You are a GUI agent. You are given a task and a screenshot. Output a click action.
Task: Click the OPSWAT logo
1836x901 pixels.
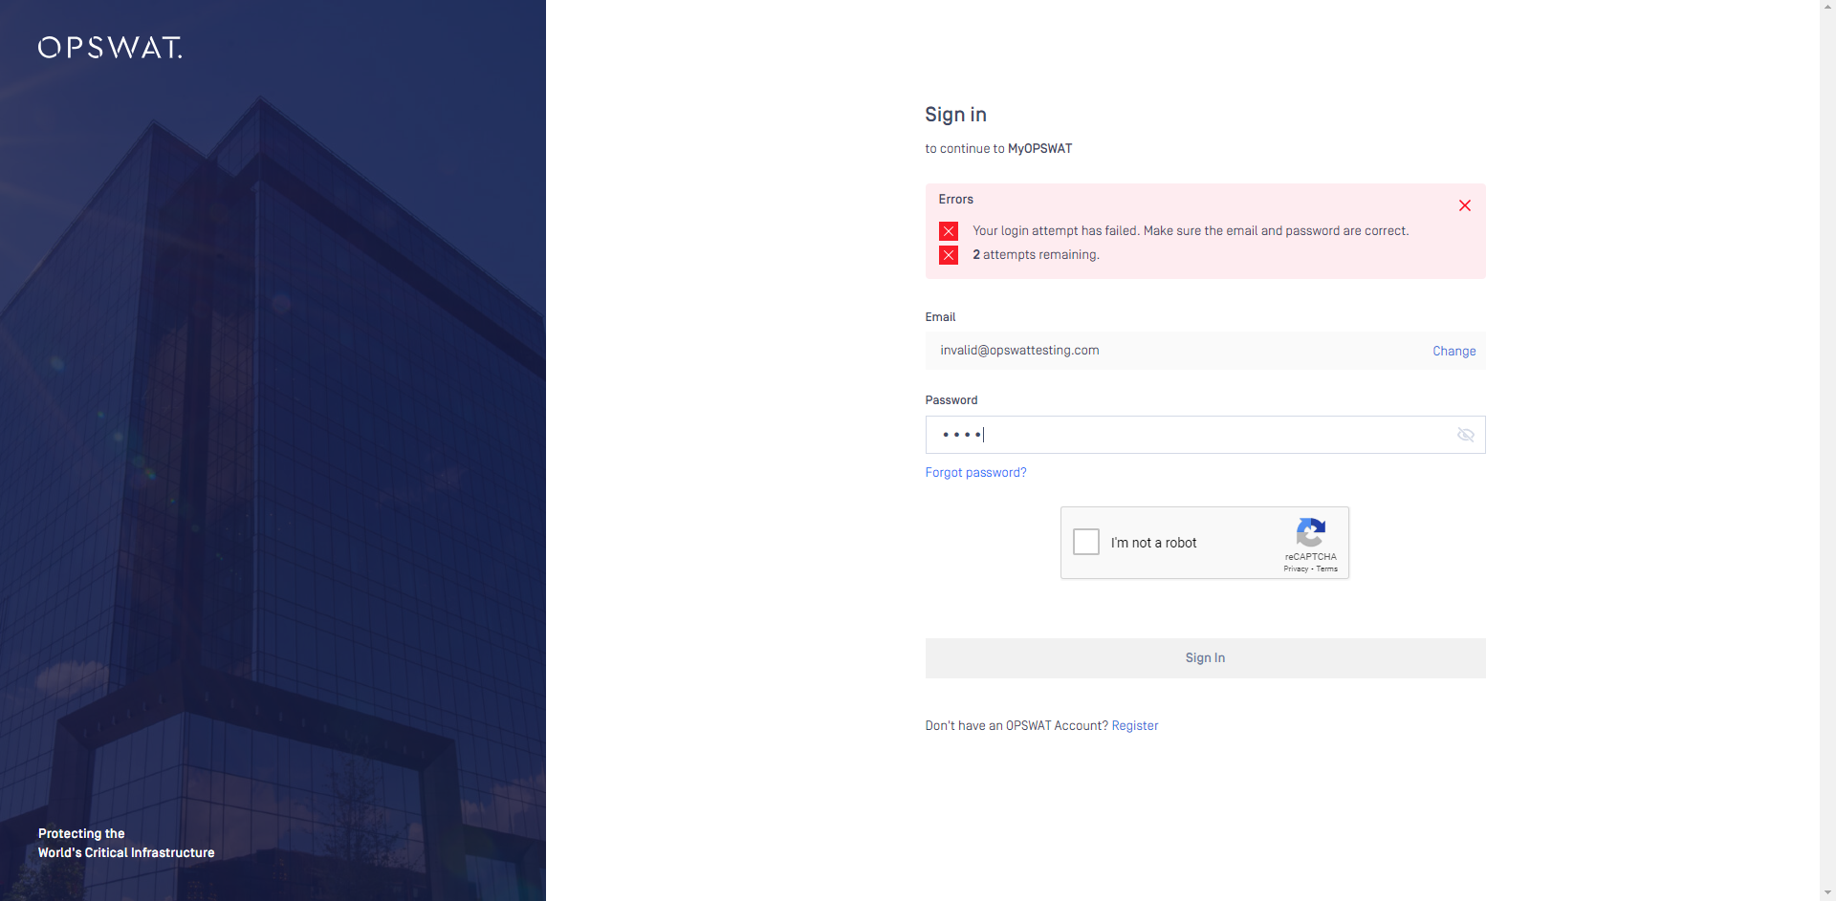[110, 48]
